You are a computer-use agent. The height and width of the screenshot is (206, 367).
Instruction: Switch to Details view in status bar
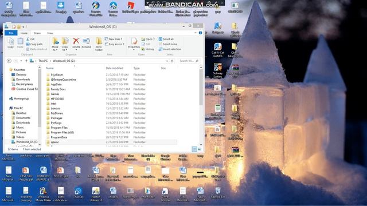coord(194,149)
